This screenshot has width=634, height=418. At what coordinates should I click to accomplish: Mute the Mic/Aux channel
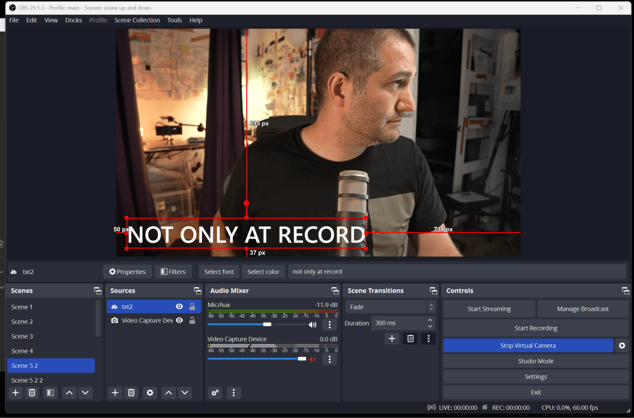[x=312, y=324]
